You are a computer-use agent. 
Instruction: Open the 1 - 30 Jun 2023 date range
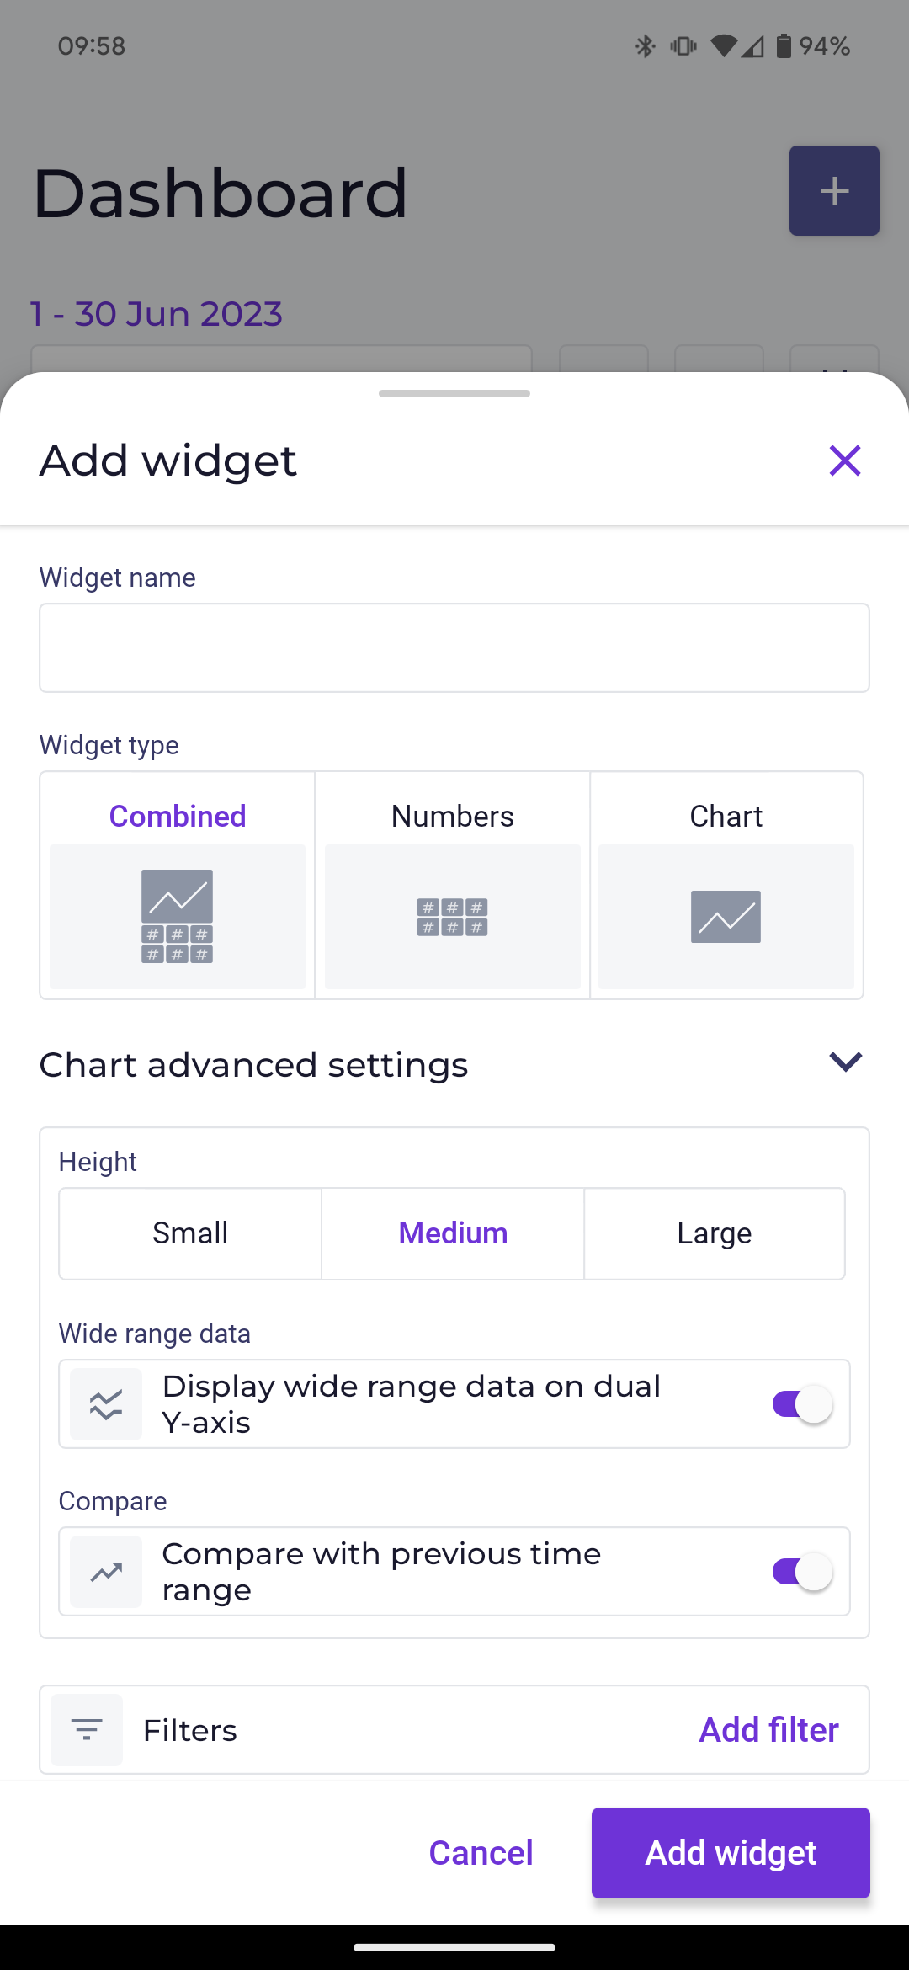click(x=157, y=314)
